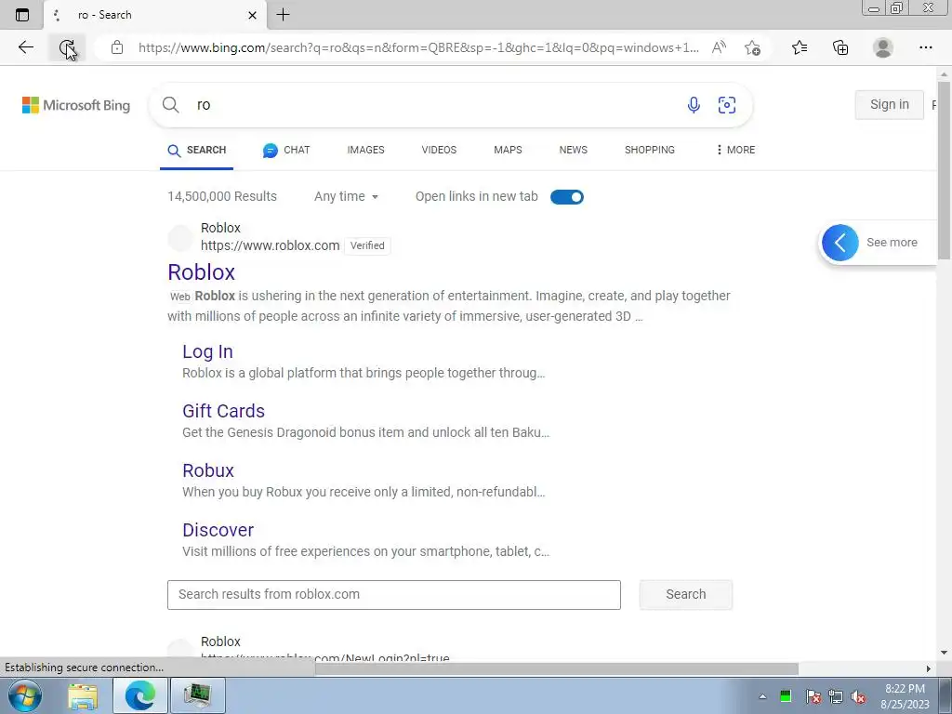Switch to the SHOPPING tab
This screenshot has height=714, width=952.
(x=650, y=150)
